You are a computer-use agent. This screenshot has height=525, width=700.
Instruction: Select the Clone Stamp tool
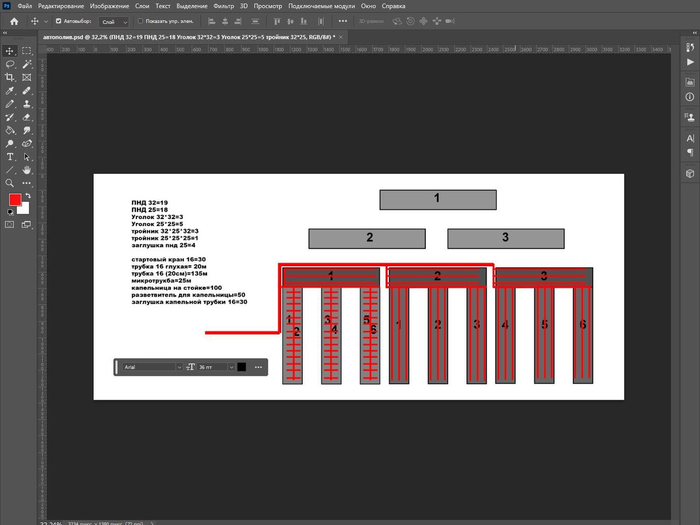point(27,104)
